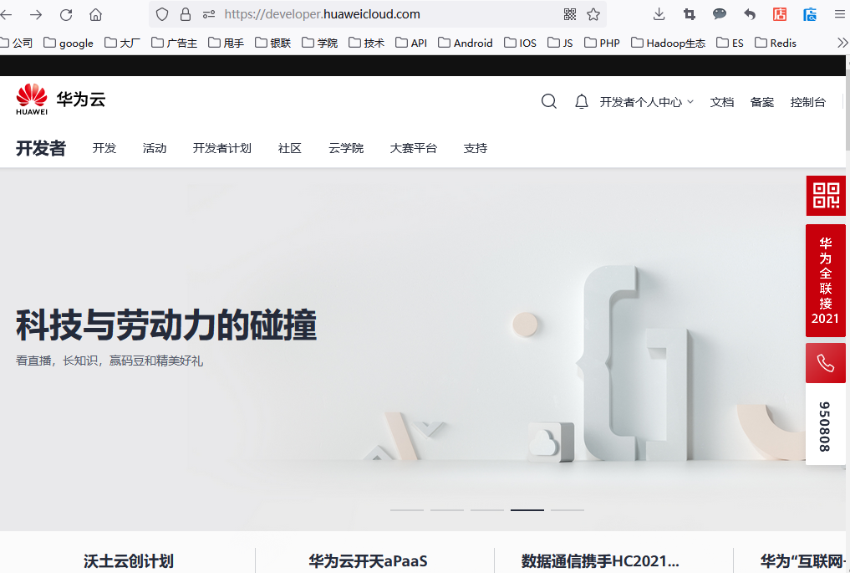Open the 技术 bookmark folder
This screenshot has height=573, width=850.
[x=366, y=43]
